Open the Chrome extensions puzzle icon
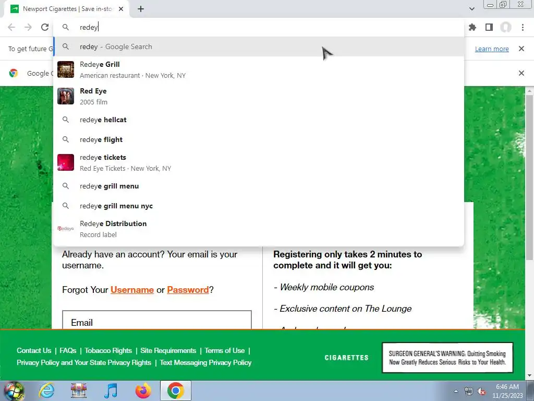 pos(472,27)
